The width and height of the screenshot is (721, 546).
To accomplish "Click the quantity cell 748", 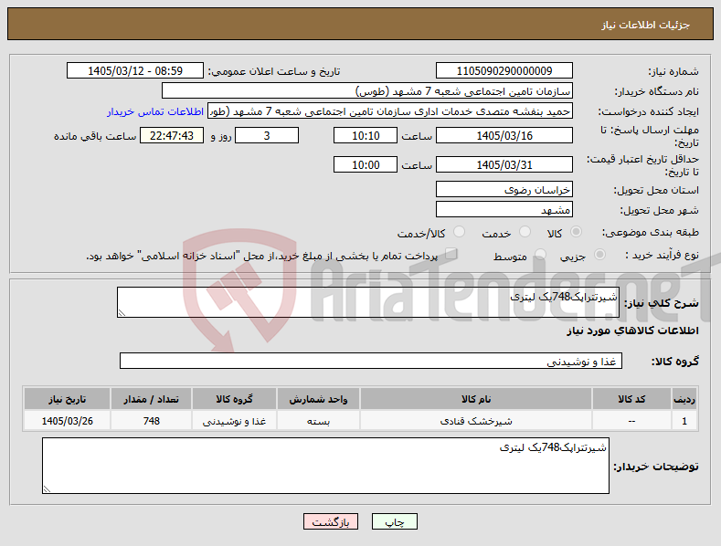I will point(152,421).
